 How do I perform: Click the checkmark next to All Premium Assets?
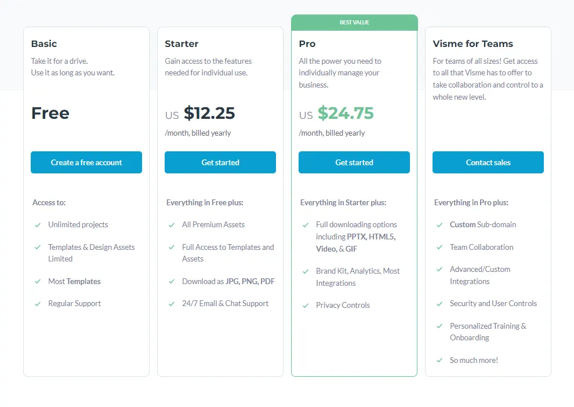[172, 224]
